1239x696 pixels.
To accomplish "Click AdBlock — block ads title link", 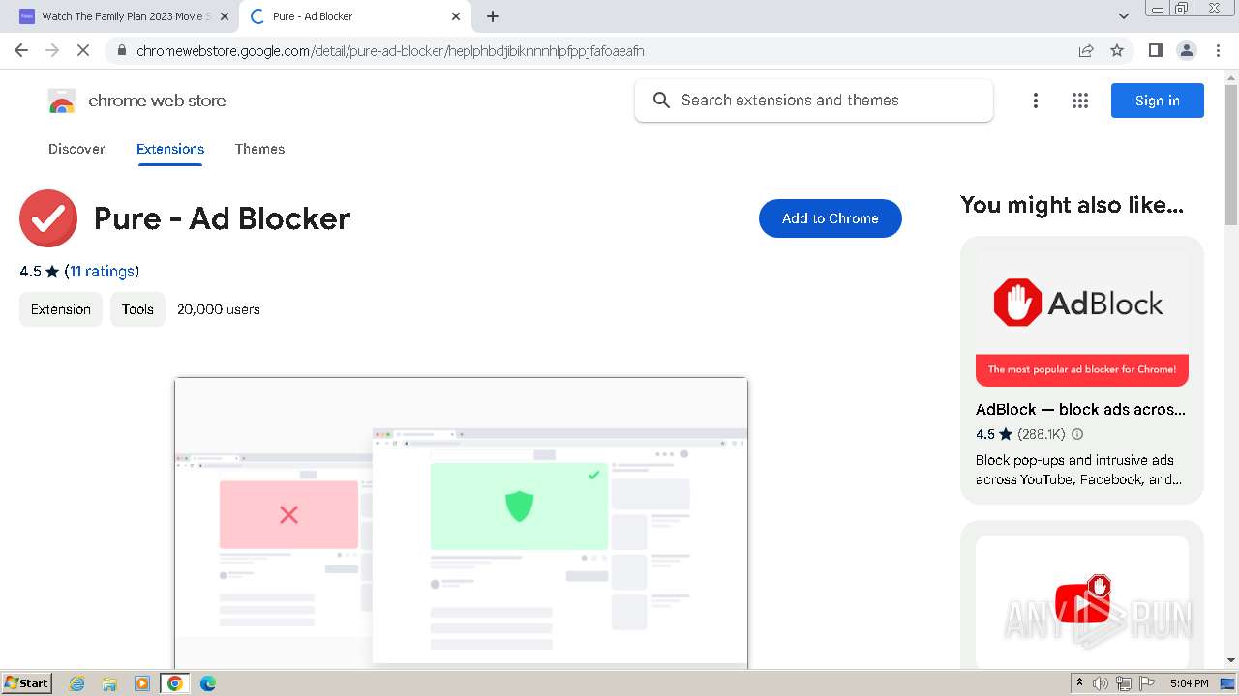I will [x=1080, y=409].
